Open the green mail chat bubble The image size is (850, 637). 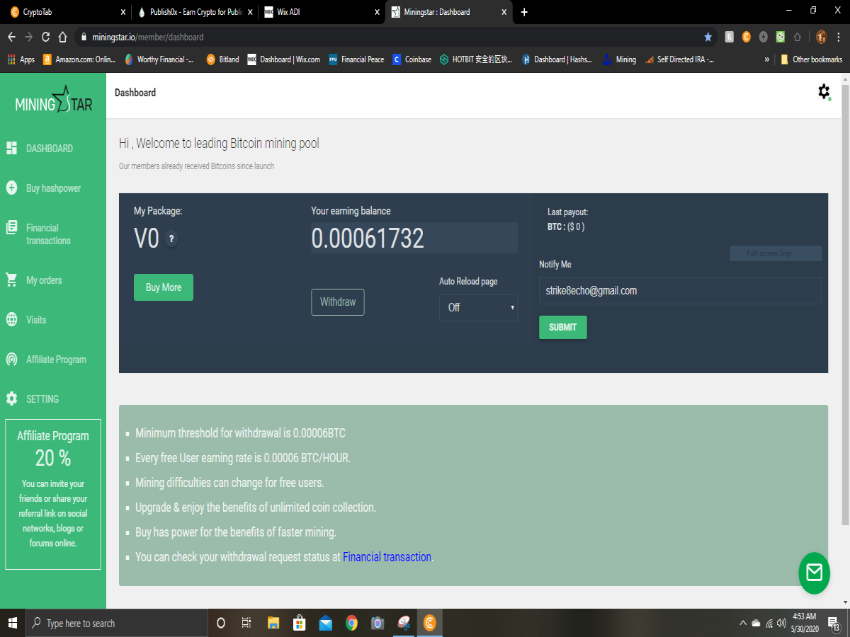[814, 573]
